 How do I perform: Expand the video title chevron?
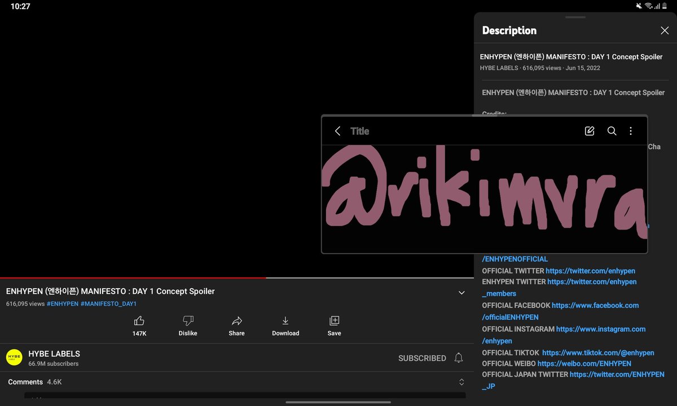(x=461, y=293)
